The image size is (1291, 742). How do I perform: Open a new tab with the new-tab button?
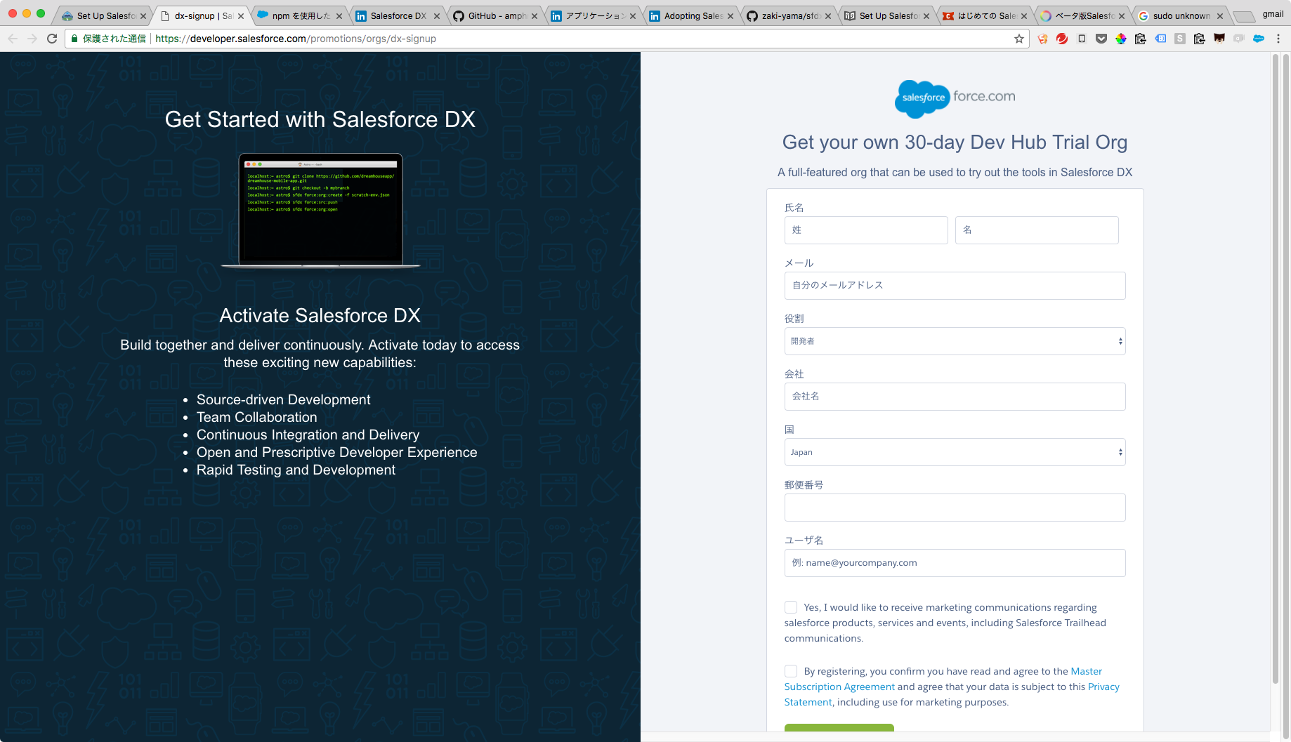[1243, 16]
